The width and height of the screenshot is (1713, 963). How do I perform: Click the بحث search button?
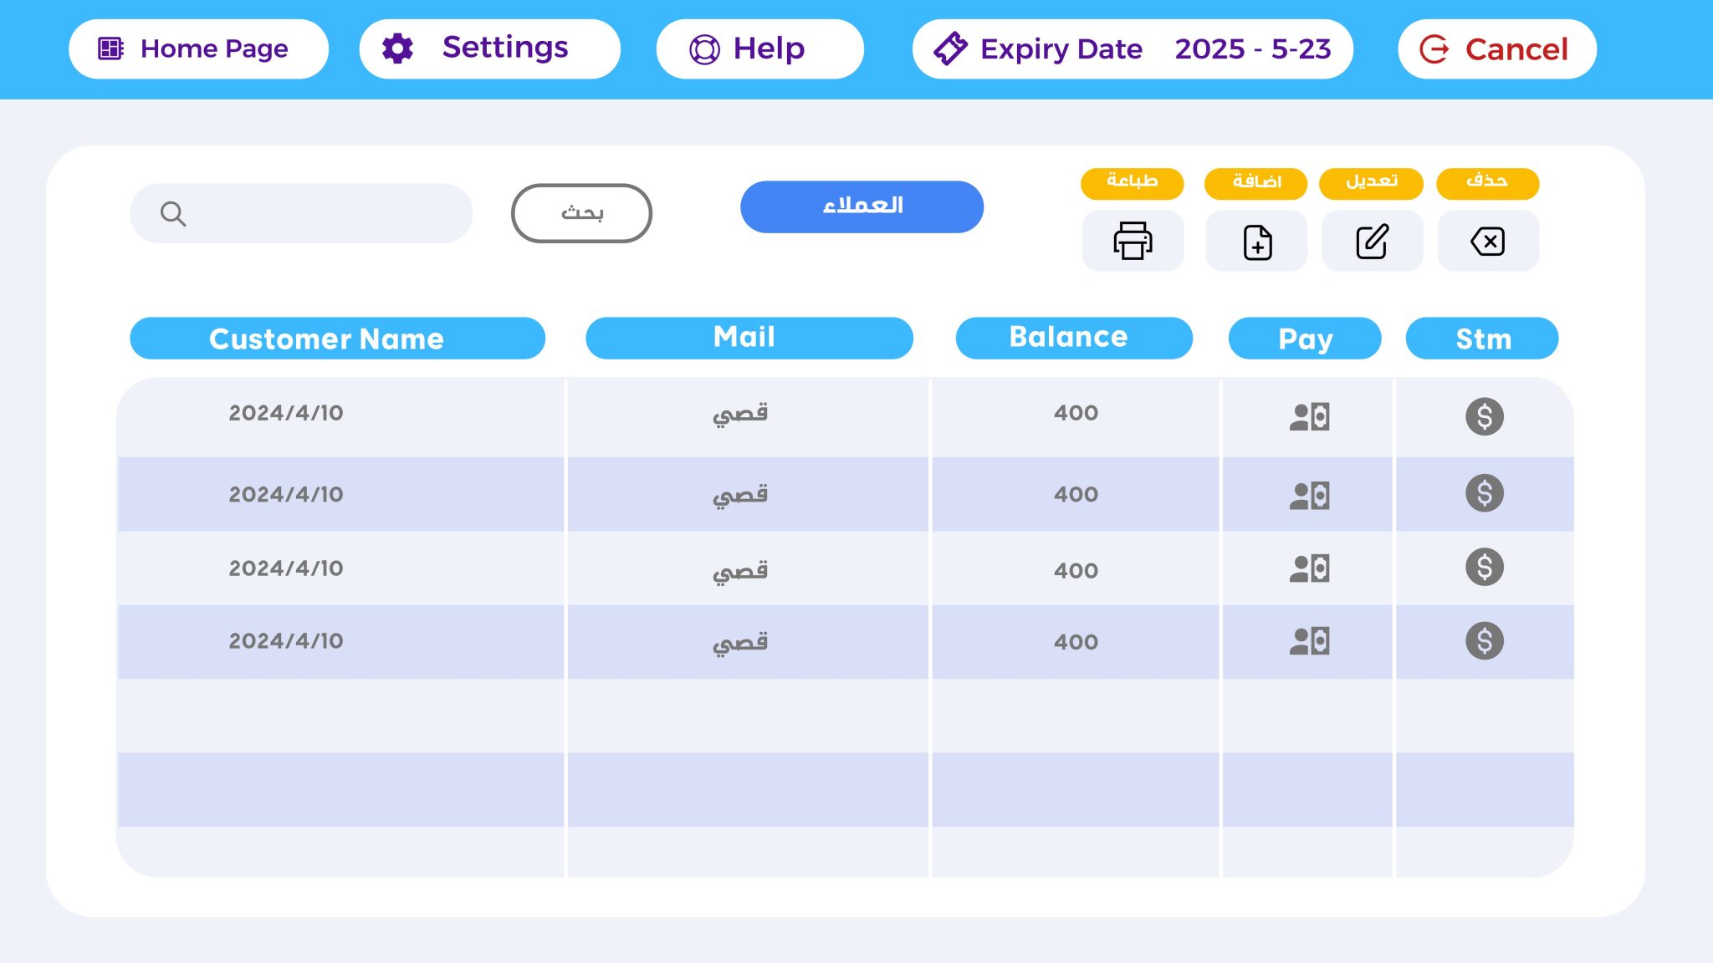point(580,213)
